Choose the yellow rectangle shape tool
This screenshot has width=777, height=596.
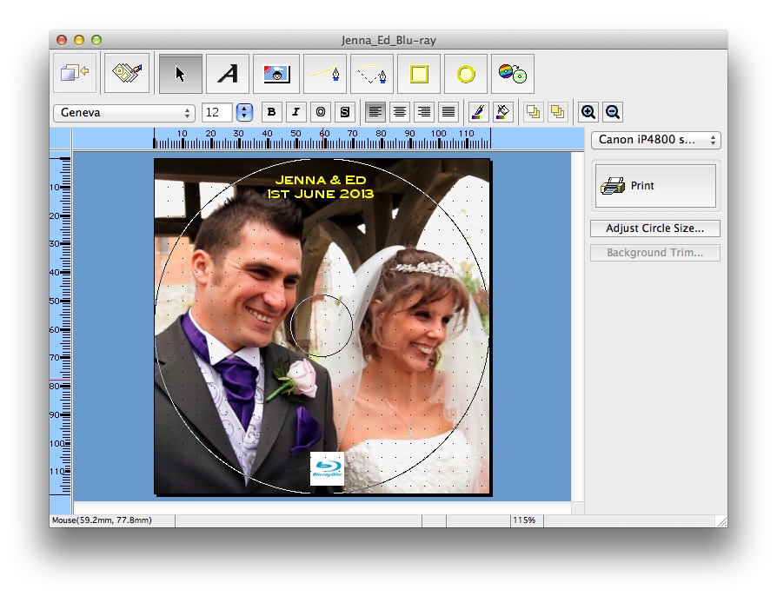pos(419,75)
